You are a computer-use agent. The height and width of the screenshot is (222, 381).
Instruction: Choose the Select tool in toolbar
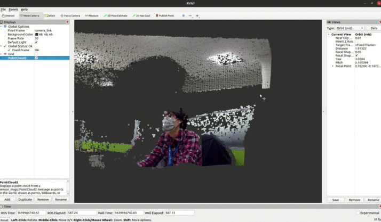50,16
